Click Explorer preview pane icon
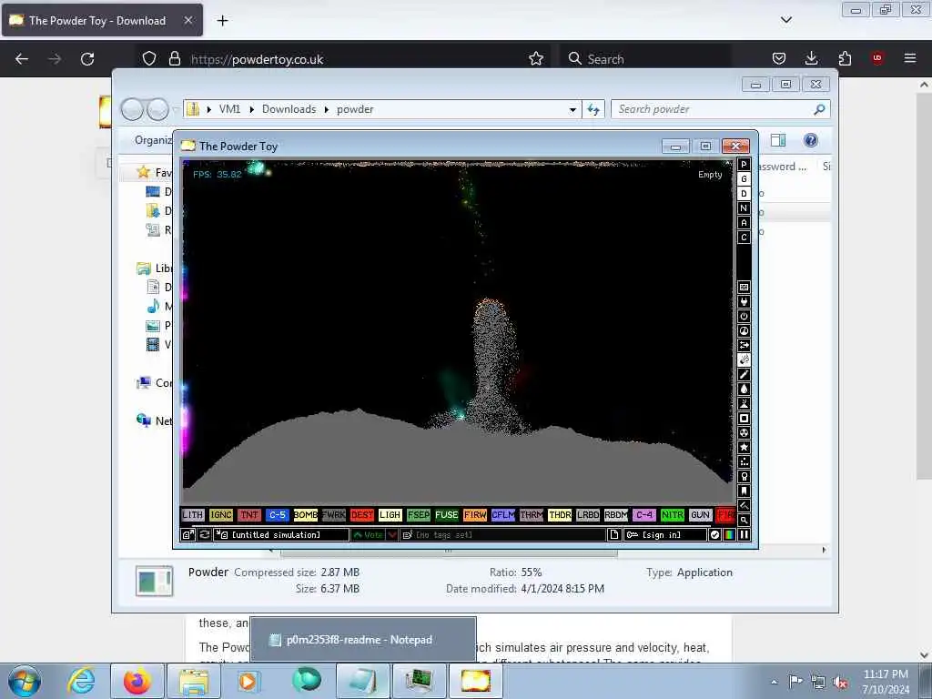 click(778, 140)
